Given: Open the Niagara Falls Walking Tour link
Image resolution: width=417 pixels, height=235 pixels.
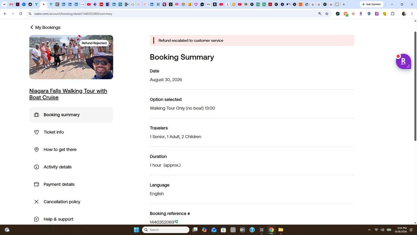Looking at the screenshot, I should (68, 94).
